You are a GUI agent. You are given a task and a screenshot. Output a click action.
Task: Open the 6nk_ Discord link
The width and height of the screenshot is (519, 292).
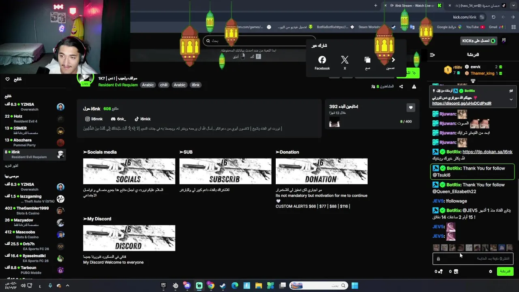click(118, 119)
